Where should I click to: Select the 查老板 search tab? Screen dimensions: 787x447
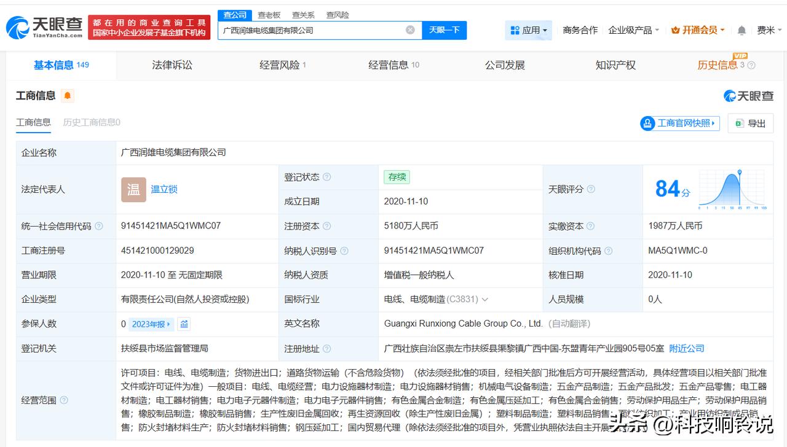click(270, 14)
